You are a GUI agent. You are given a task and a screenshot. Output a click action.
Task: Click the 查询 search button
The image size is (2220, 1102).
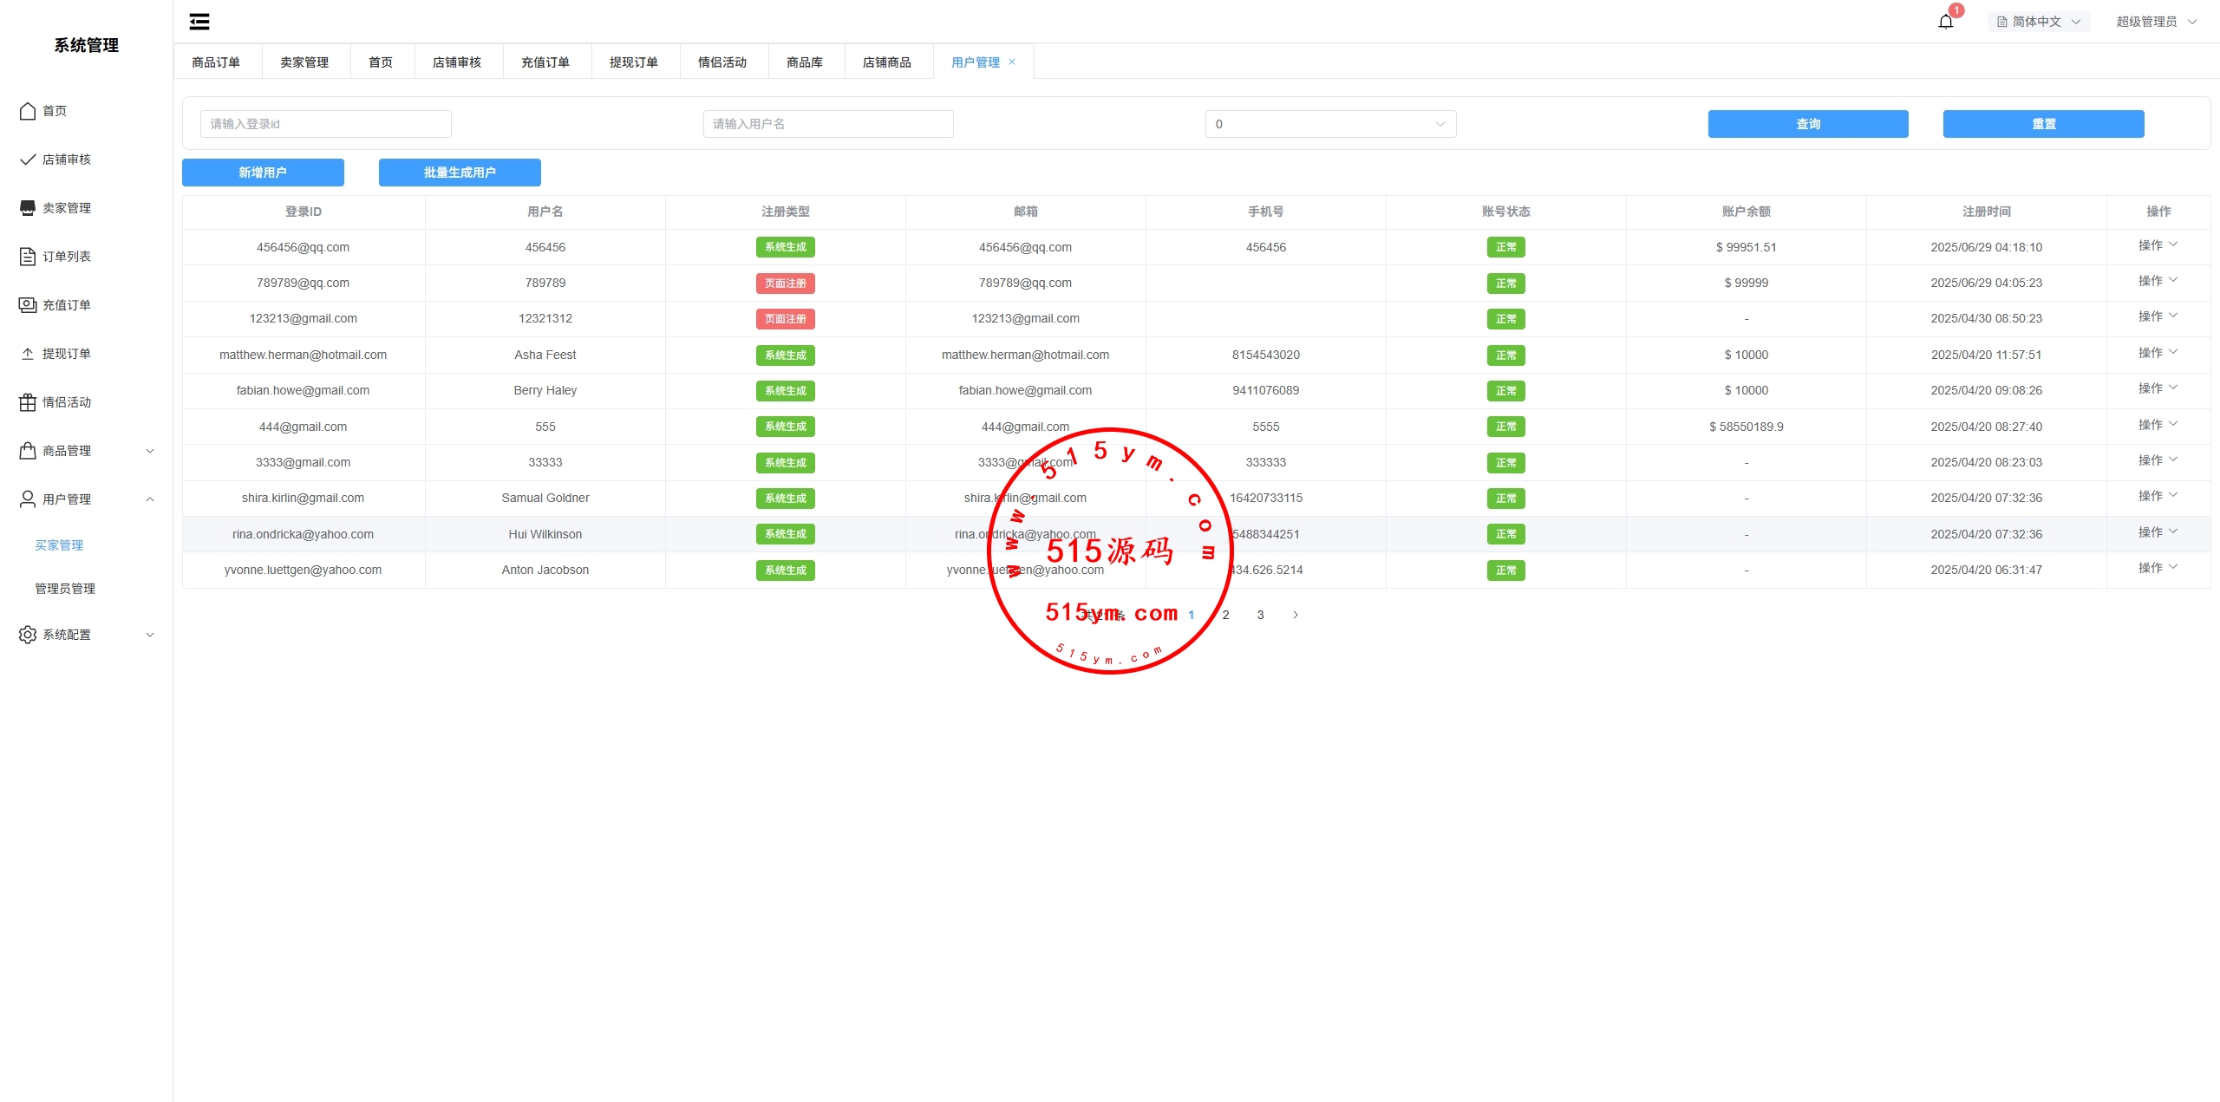pyautogui.click(x=1807, y=124)
